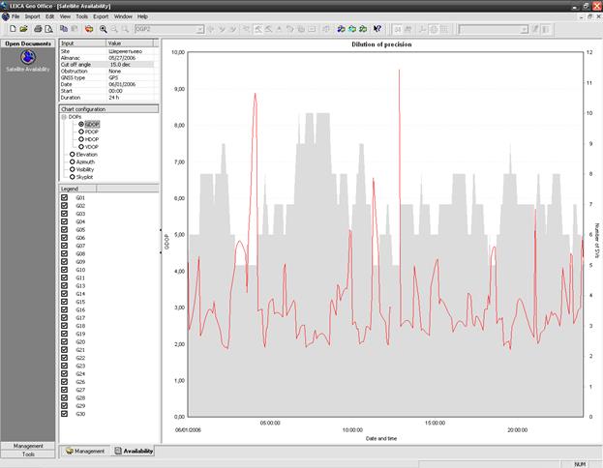The width and height of the screenshot is (603, 468).
Task: Click the Management tab icon at bottom
Action: click(x=69, y=451)
